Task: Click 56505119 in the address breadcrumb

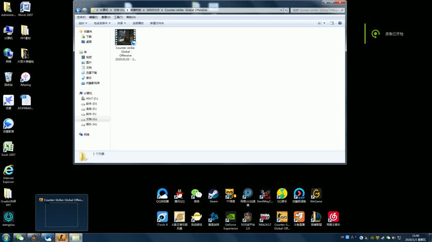Action: click(153, 10)
